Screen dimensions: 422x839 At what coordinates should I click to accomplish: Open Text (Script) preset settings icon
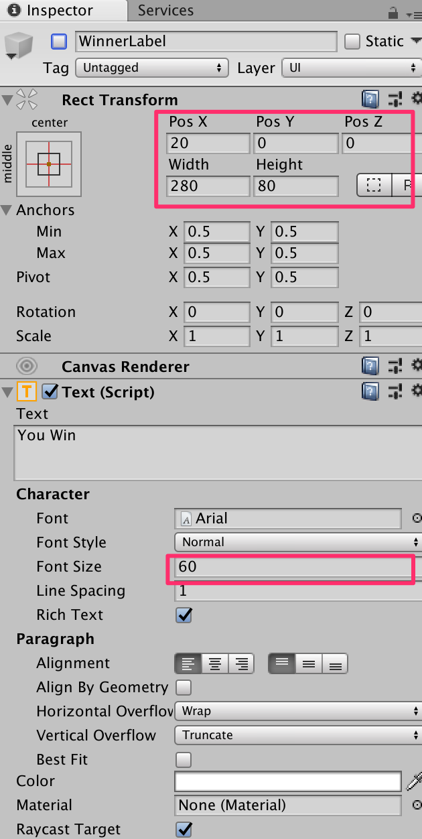395,391
